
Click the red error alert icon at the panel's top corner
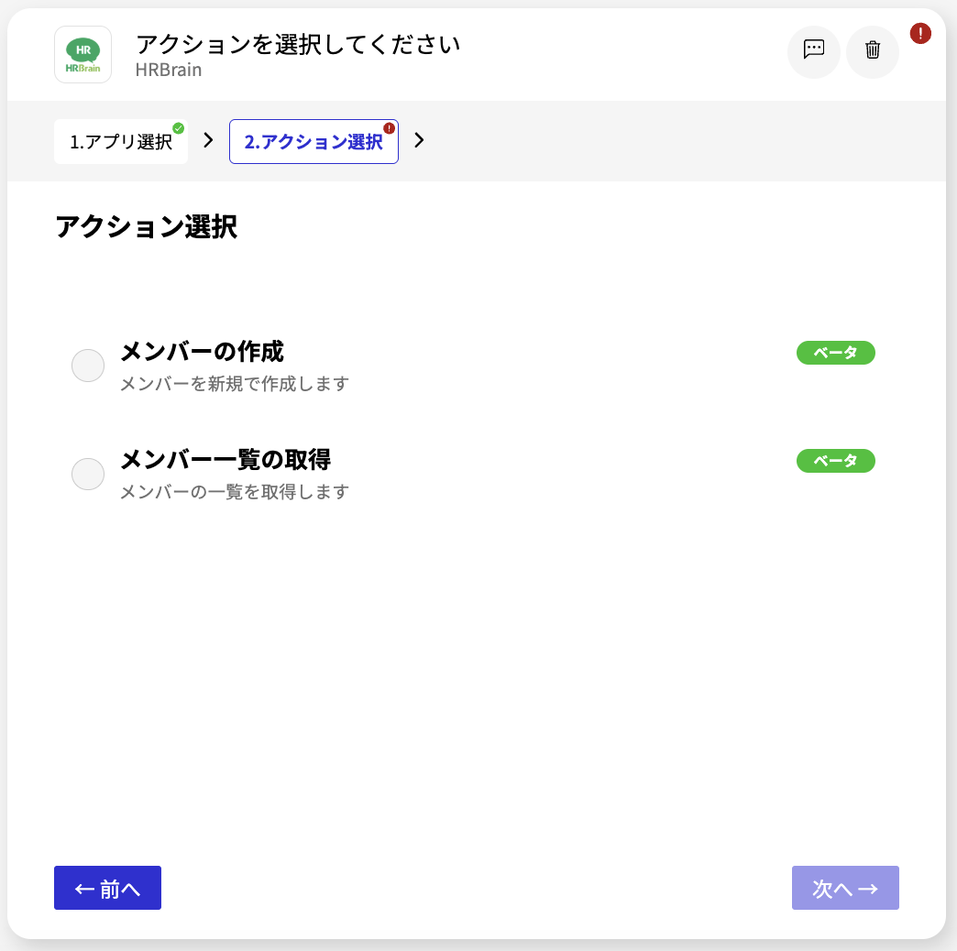(x=919, y=33)
